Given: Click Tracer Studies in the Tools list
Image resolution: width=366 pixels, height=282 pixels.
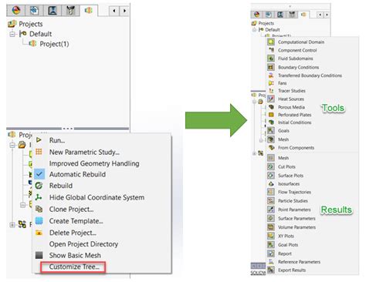Looking at the screenshot, I should tap(292, 91).
